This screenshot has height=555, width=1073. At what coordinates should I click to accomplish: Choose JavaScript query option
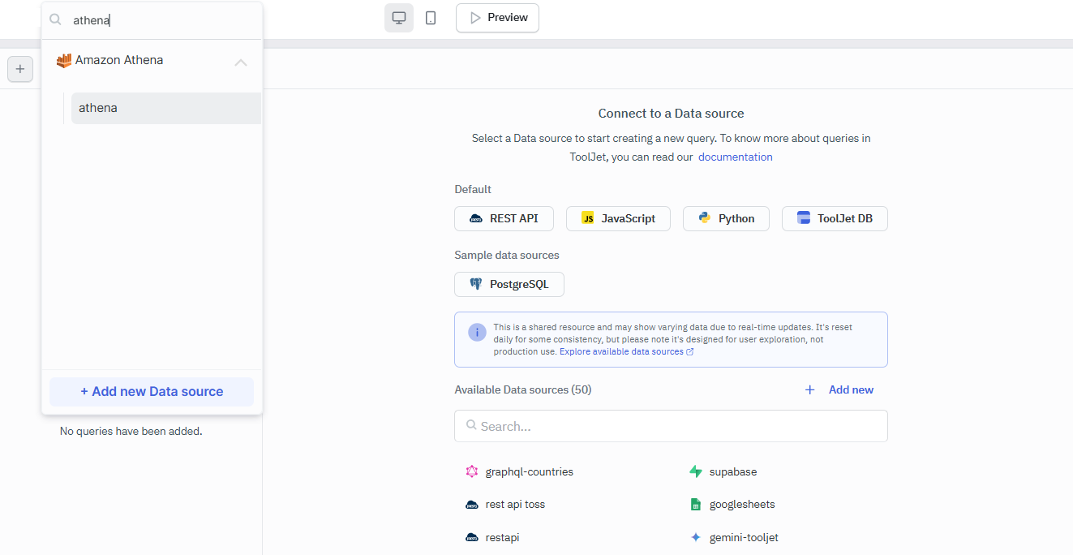pos(618,218)
